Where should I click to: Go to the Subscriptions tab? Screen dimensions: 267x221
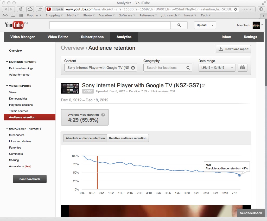[x=92, y=37]
